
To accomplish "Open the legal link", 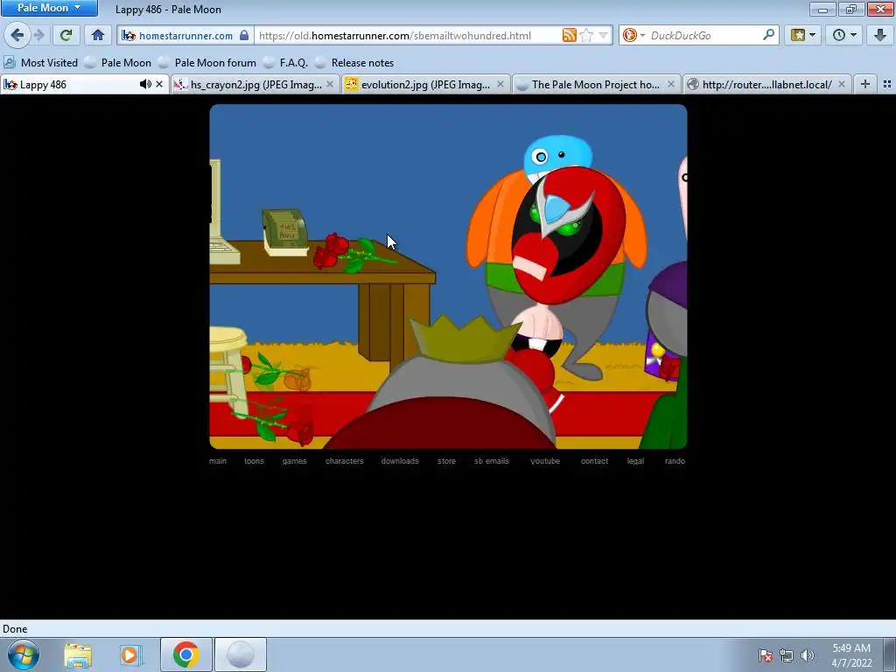I will 635,461.
